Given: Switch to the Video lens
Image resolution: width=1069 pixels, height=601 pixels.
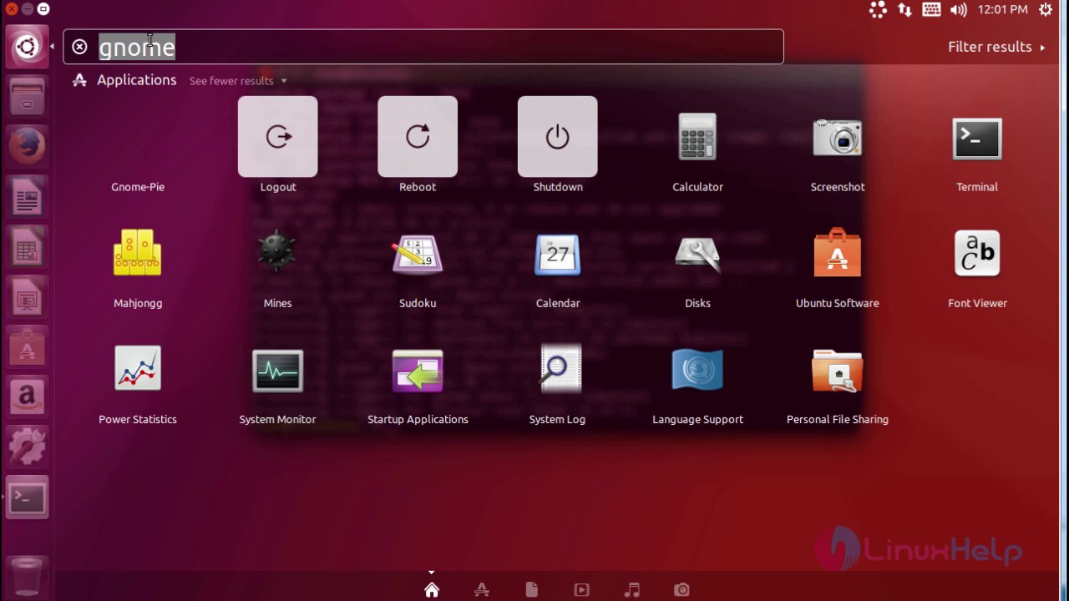Looking at the screenshot, I should click(x=582, y=590).
